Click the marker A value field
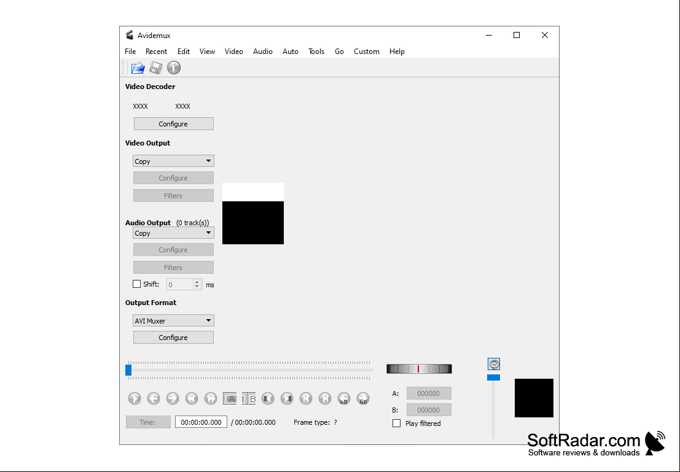The height and width of the screenshot is (472, 680). tap(429, 393)
